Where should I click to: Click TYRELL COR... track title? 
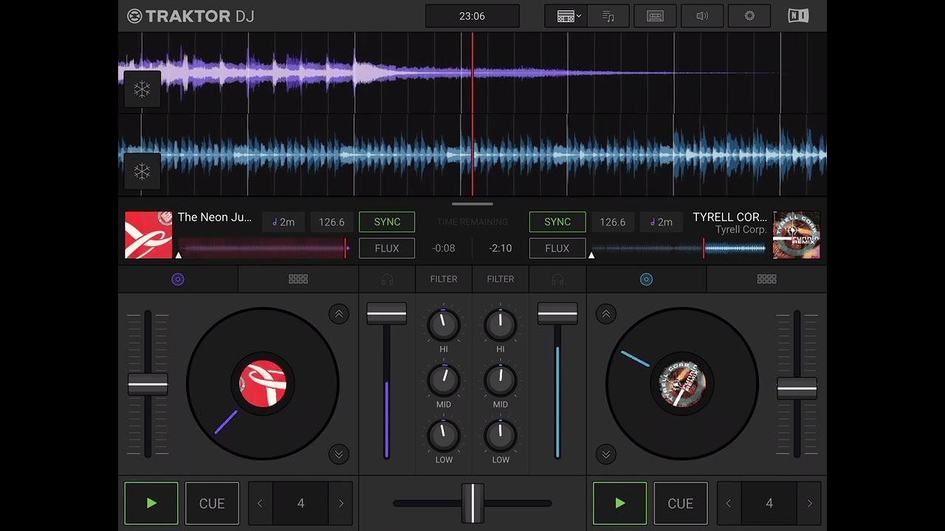click(730, 217)
